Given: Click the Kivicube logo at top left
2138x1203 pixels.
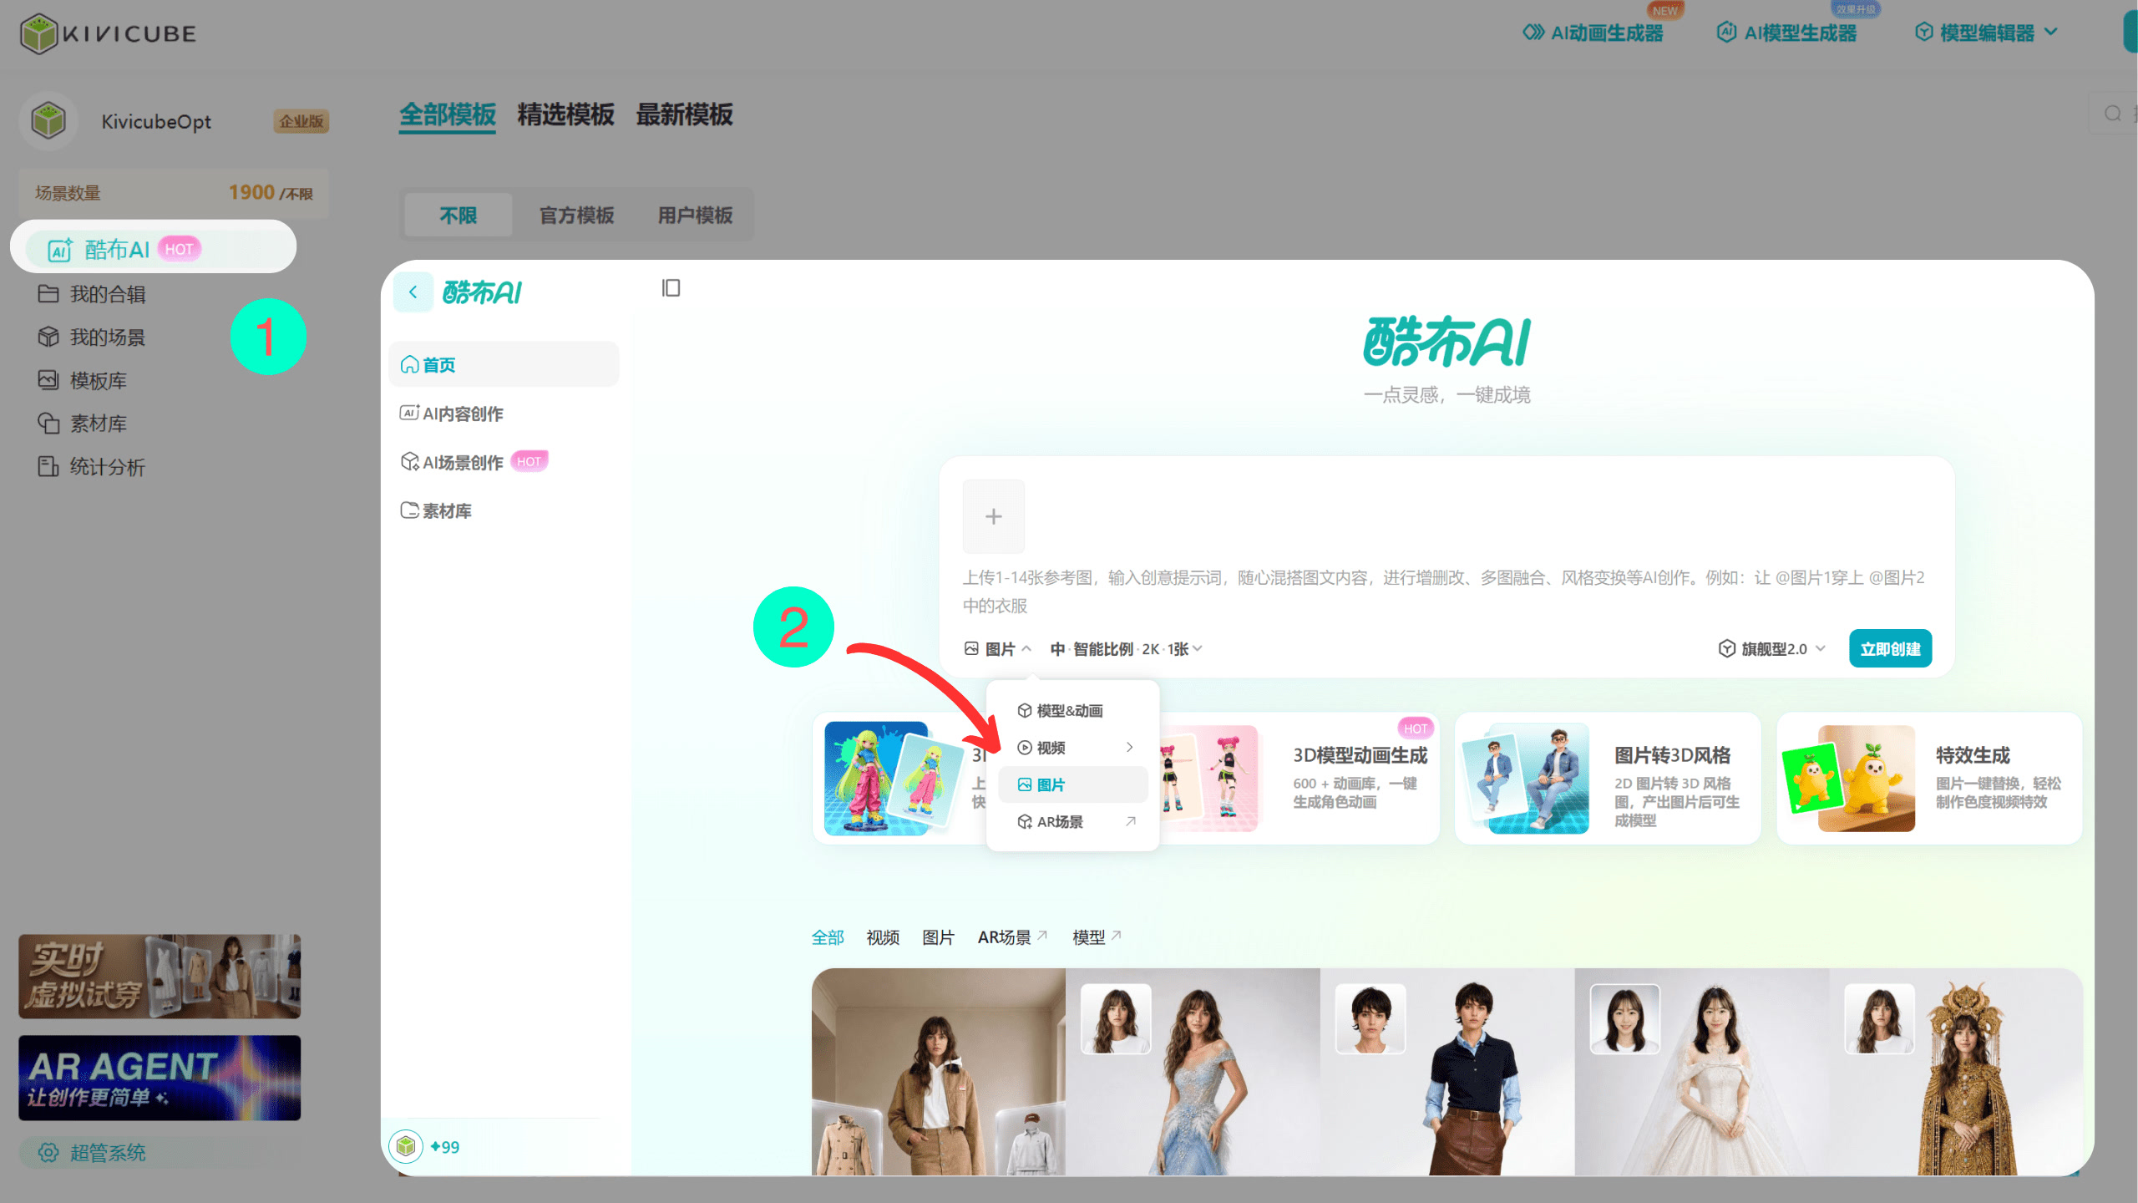Looking at the screenshot, I should [x=109, y=33].
